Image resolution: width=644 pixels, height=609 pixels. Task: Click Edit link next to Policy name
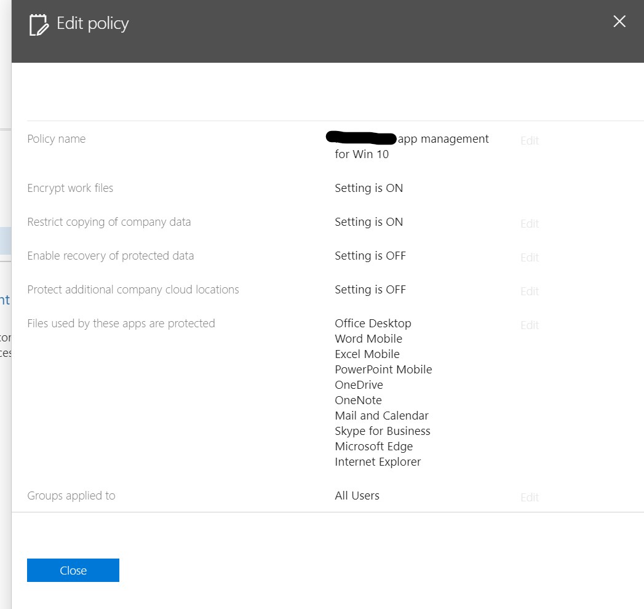[530, 140]
